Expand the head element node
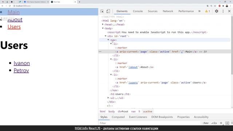 pyautogui.click(x=103, y=24)
